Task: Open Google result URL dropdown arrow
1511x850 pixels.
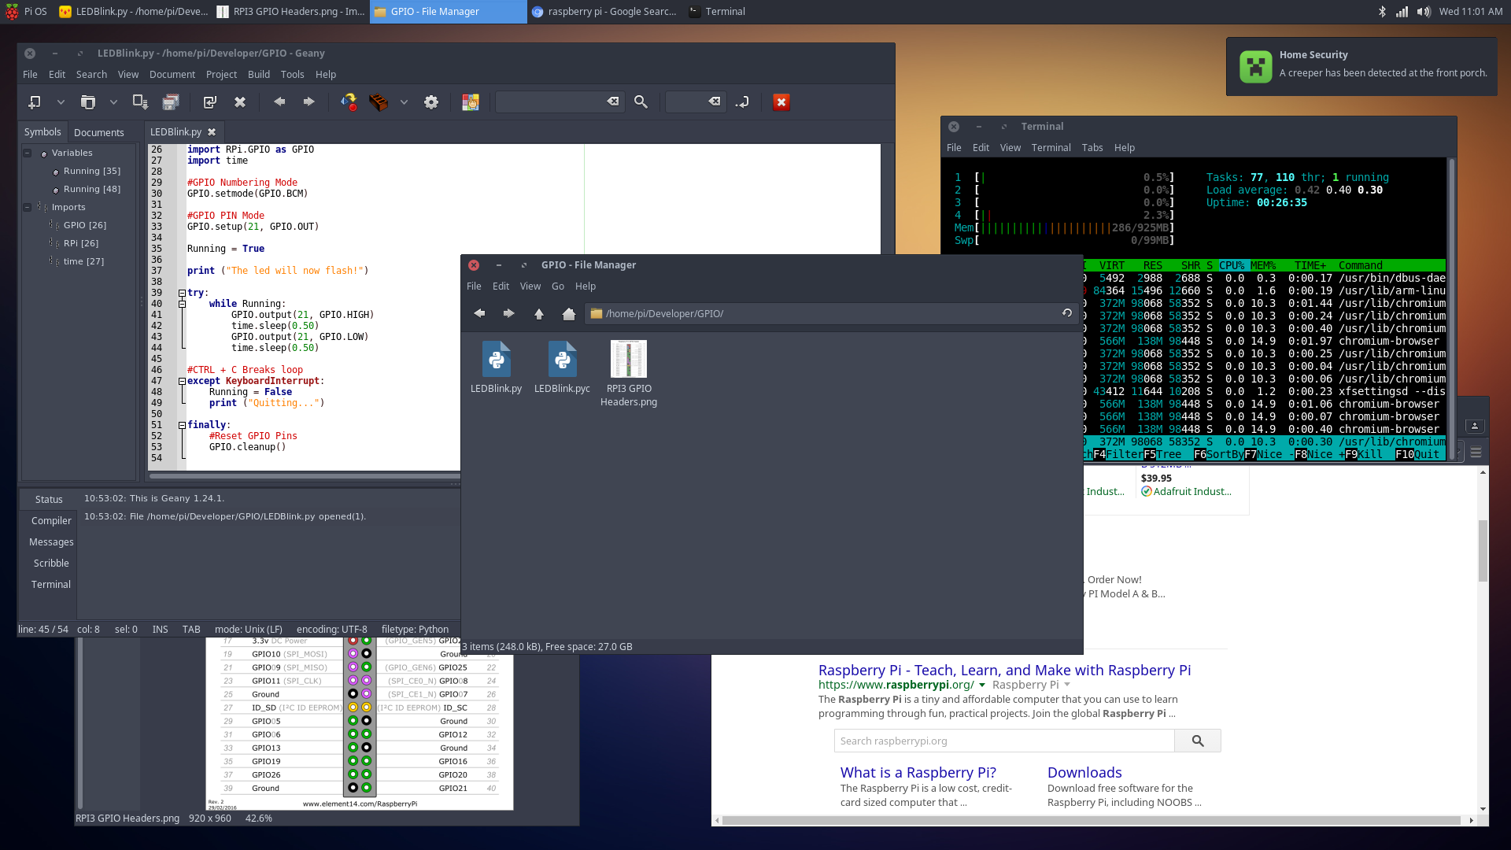Action: tap(982, 686)
